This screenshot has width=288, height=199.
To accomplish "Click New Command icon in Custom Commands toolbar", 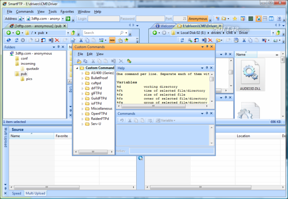I will tap(85, 61).
